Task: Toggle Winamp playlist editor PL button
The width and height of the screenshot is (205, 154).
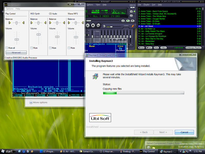Action: pyautogui.click(x=128, y=21)
